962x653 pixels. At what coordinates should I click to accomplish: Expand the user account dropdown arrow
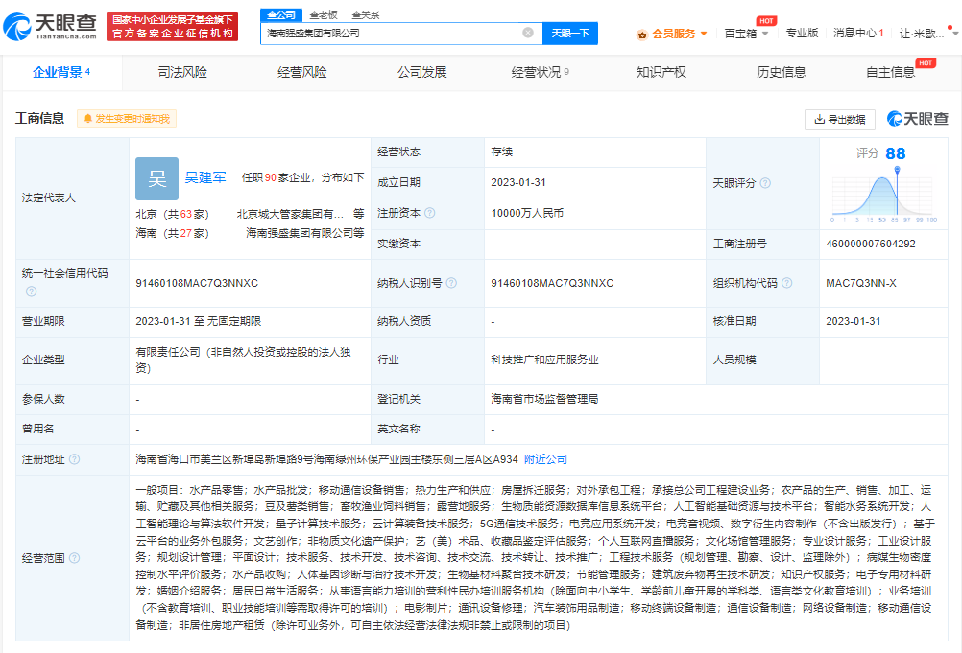point(954,33)
